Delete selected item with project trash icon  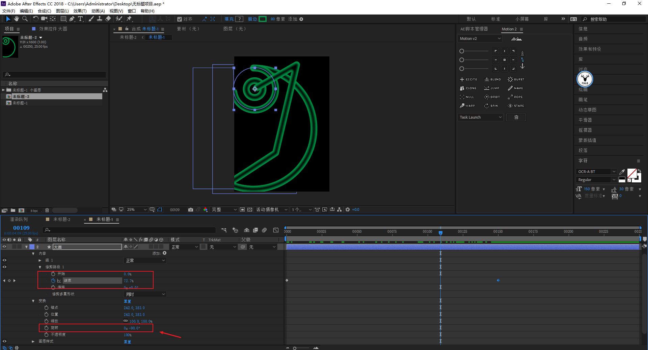pos(47,210)
